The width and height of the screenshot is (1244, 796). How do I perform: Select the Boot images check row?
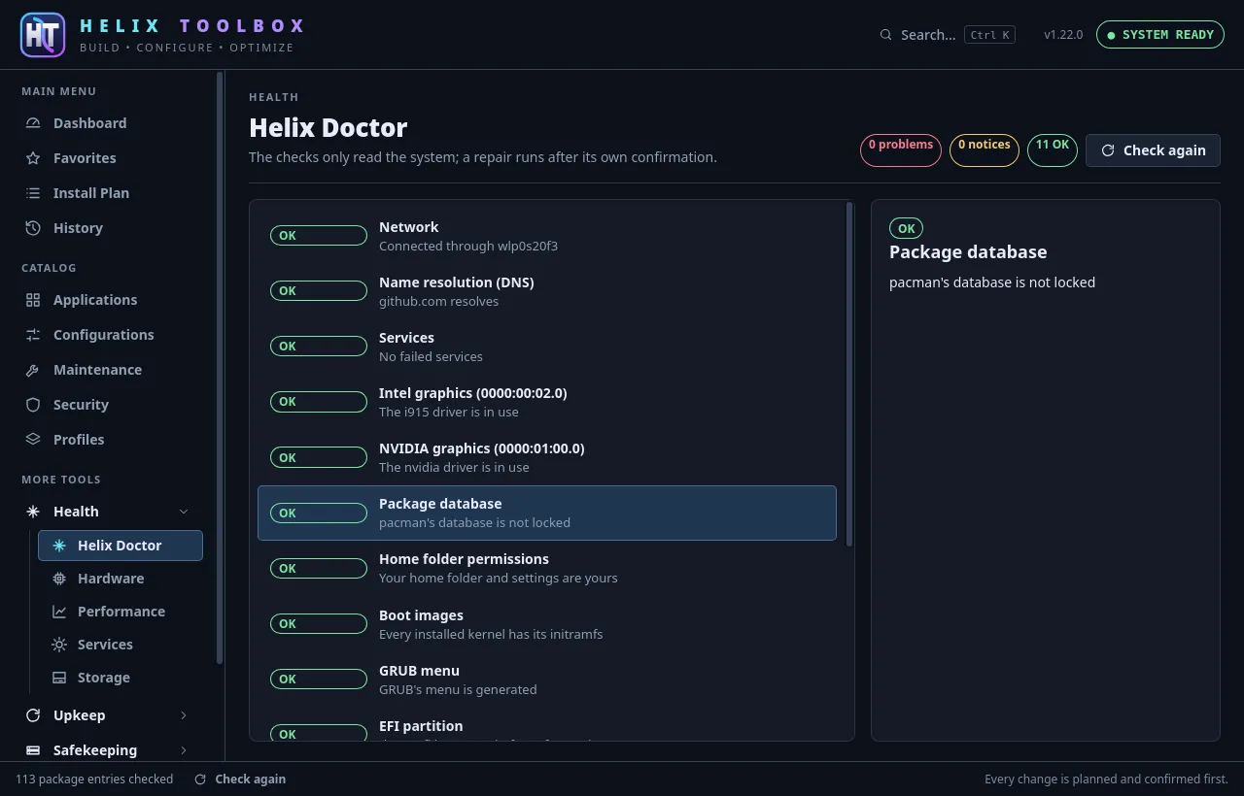547,624
